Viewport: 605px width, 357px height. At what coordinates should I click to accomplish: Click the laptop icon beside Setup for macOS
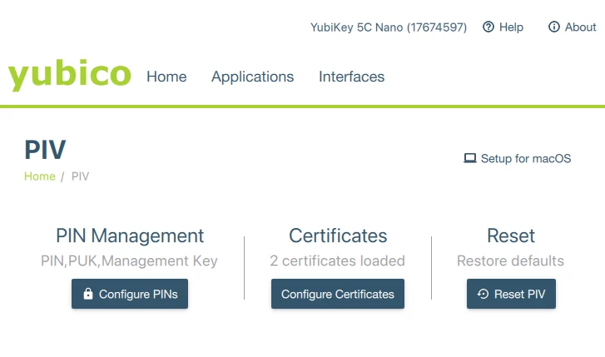469,158
